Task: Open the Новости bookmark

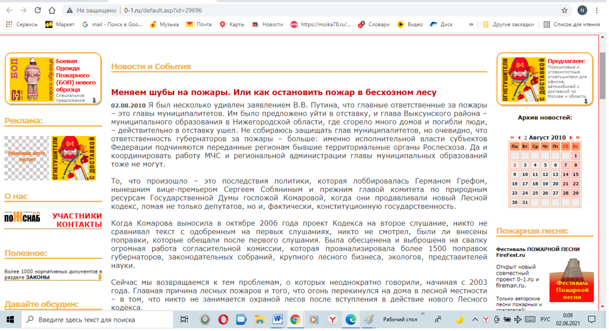Action: [267, 24]
